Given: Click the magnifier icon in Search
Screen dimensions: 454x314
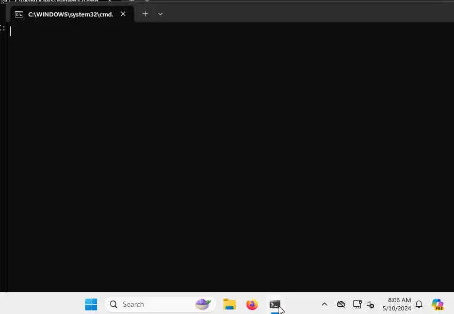Looking at the screenshot, I should pos(113,304).
